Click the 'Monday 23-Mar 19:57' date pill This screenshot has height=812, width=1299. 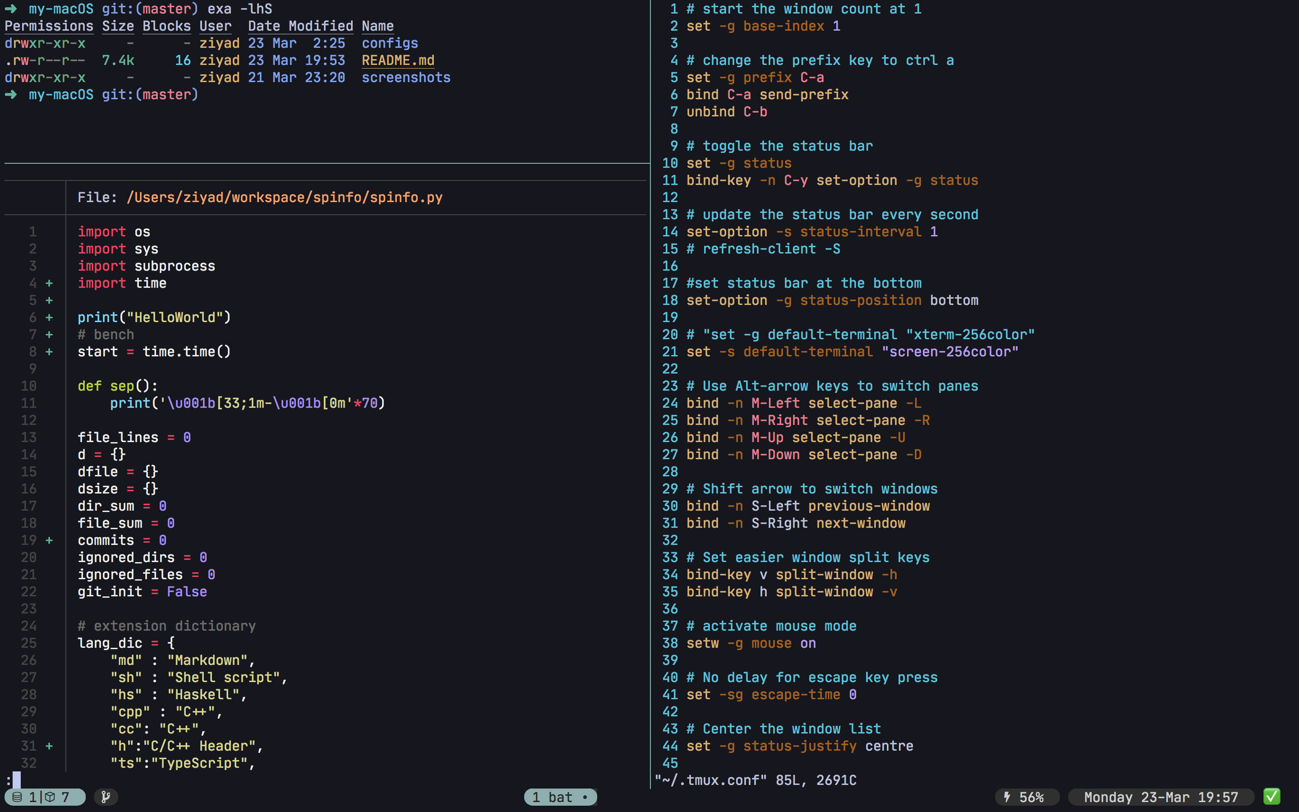[x=1161, y=797]
